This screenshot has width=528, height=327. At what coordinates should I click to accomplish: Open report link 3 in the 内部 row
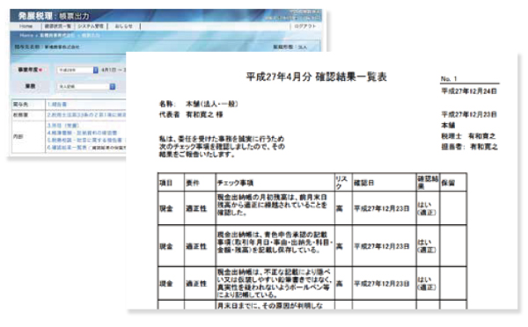63,126
